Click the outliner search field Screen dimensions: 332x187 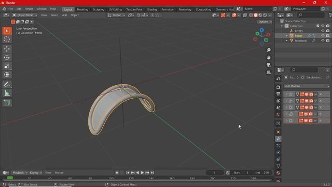coord(310,15)
